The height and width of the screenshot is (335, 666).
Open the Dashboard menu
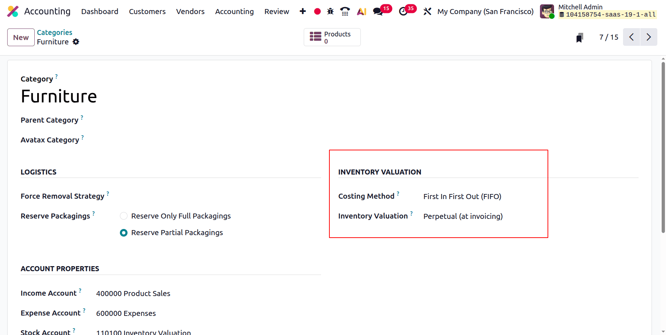(100, 12)
